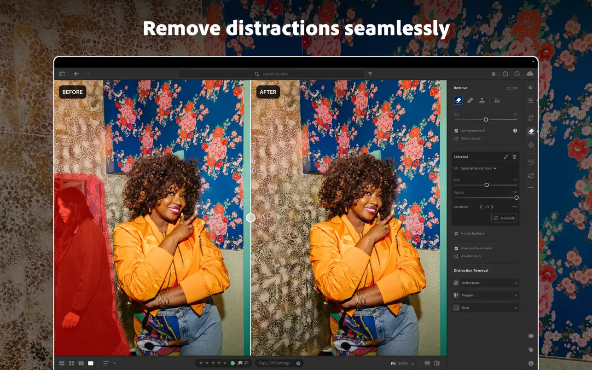Click the Generate button
The height and width of the screenshot is (370, 592).
pos(504,218)
